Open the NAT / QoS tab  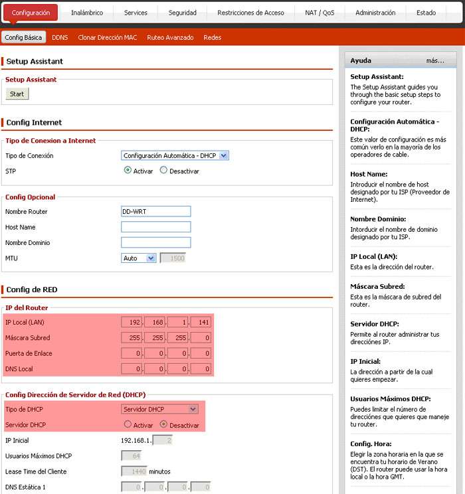(320, 13)
